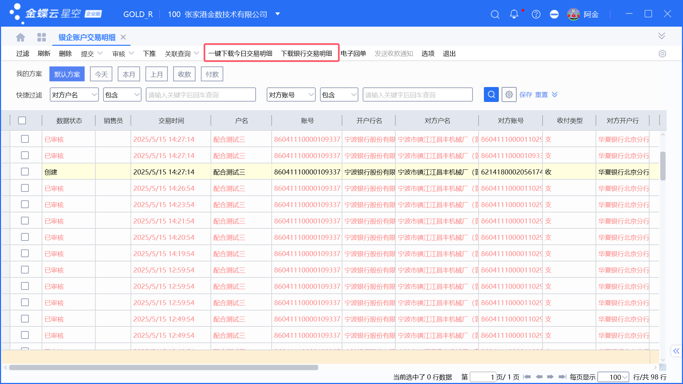Open the 对方账号 filter field dropdown
683x384 pixels.
tap(291, 95)
